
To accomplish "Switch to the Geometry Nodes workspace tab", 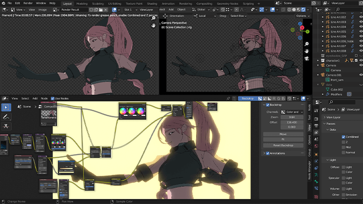I will (x=227, y=4).
